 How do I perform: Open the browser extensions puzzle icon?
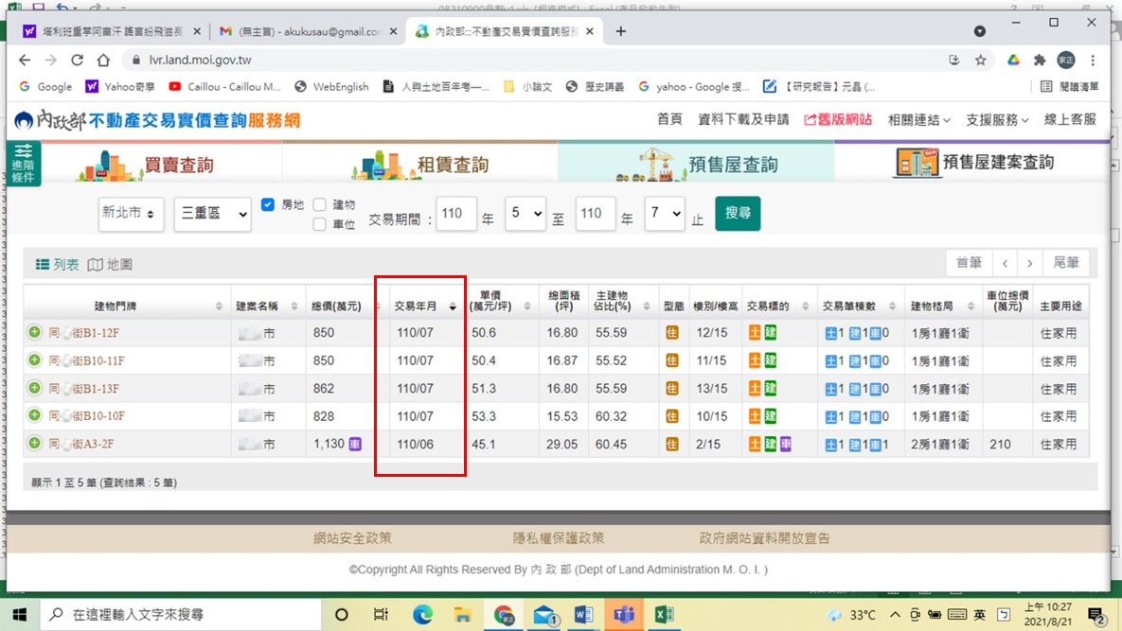point(1040,60)
